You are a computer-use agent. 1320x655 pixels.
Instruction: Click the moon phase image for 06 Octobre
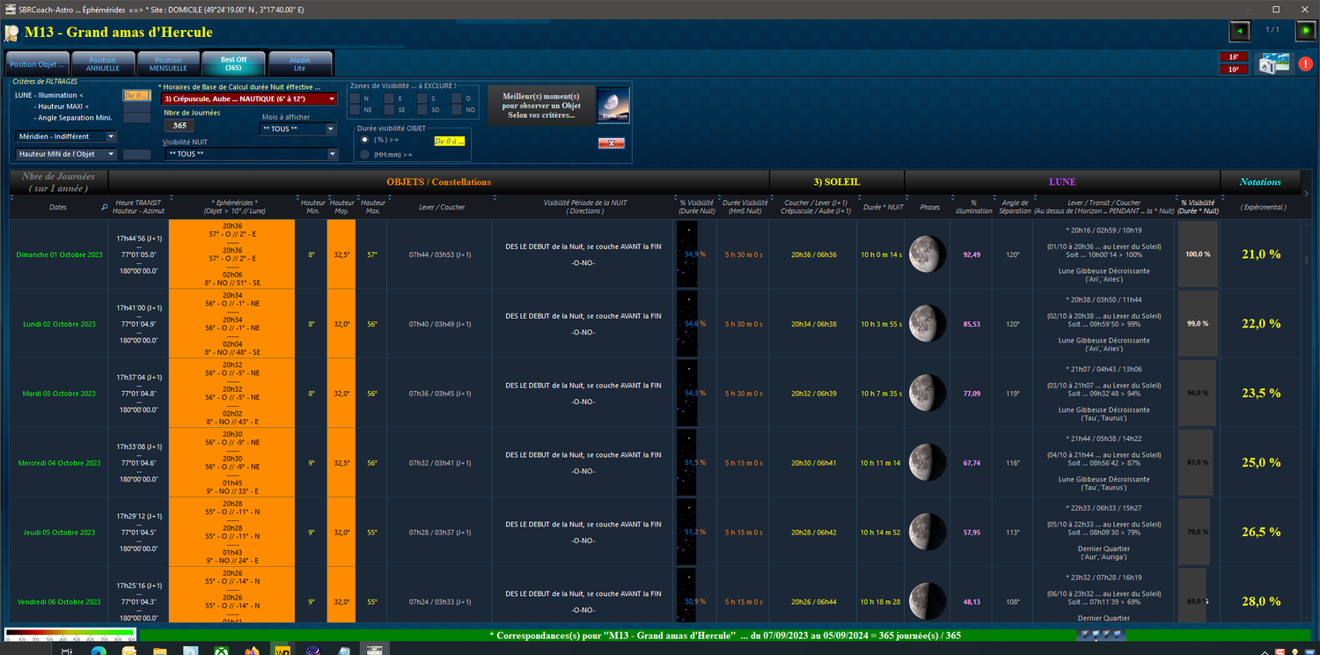[928, 602]
